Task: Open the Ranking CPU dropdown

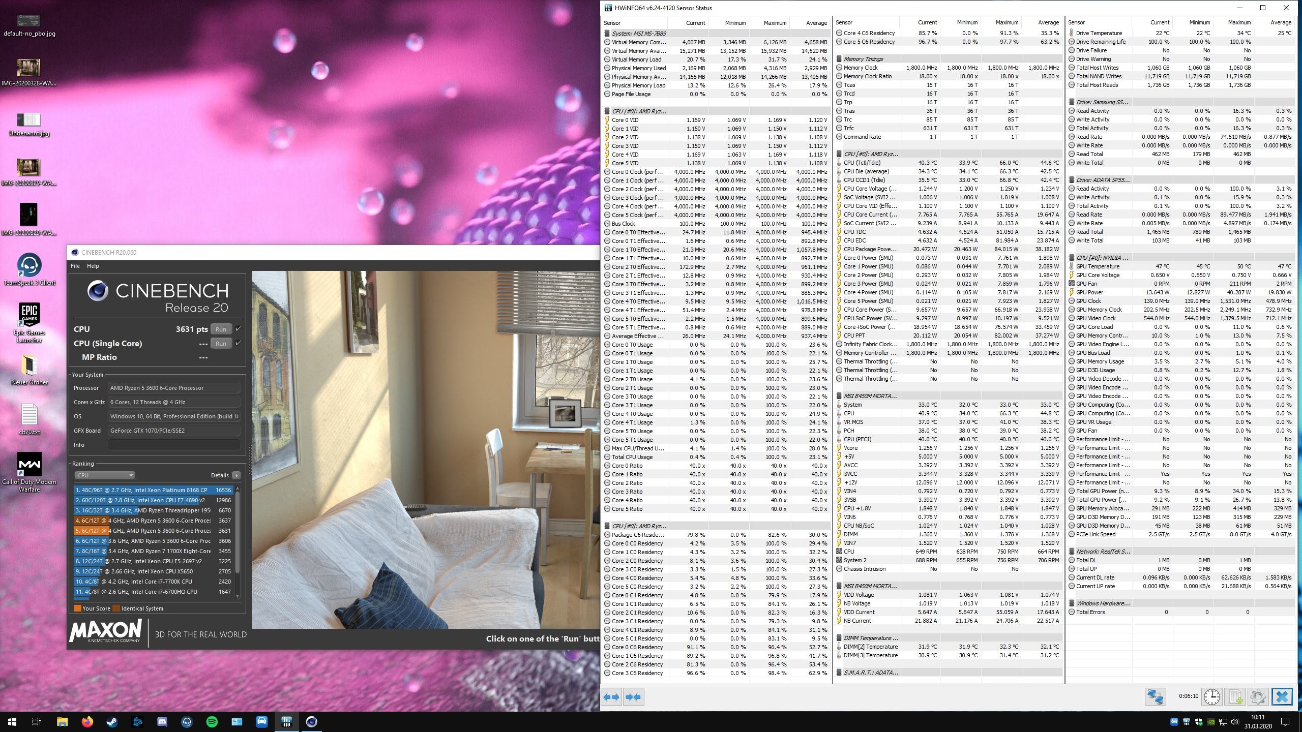Action: 104,475
